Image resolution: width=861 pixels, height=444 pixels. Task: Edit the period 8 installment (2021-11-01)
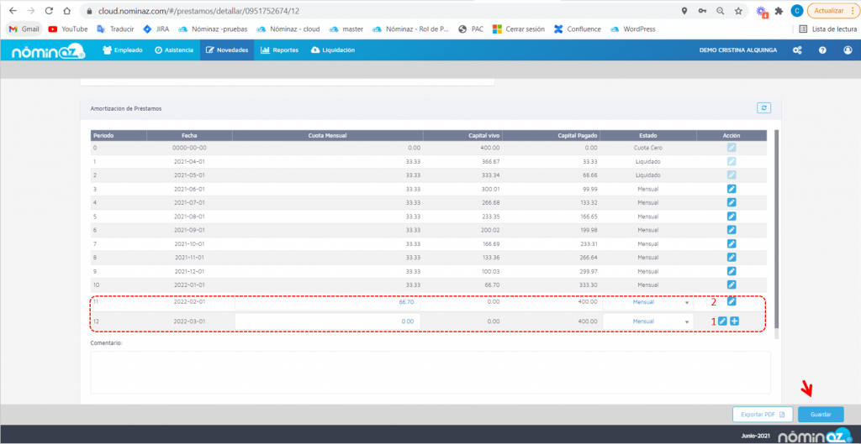click(732, 257)
